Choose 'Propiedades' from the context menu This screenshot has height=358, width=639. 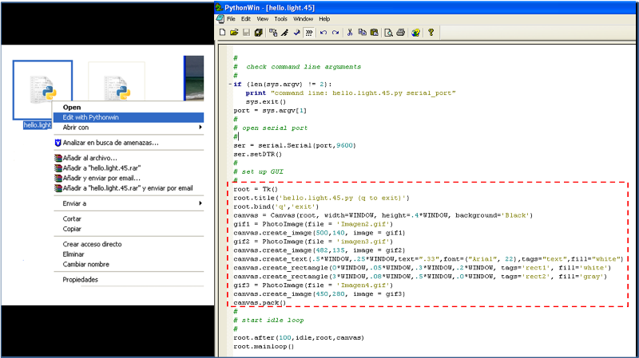tap(81, 280)
